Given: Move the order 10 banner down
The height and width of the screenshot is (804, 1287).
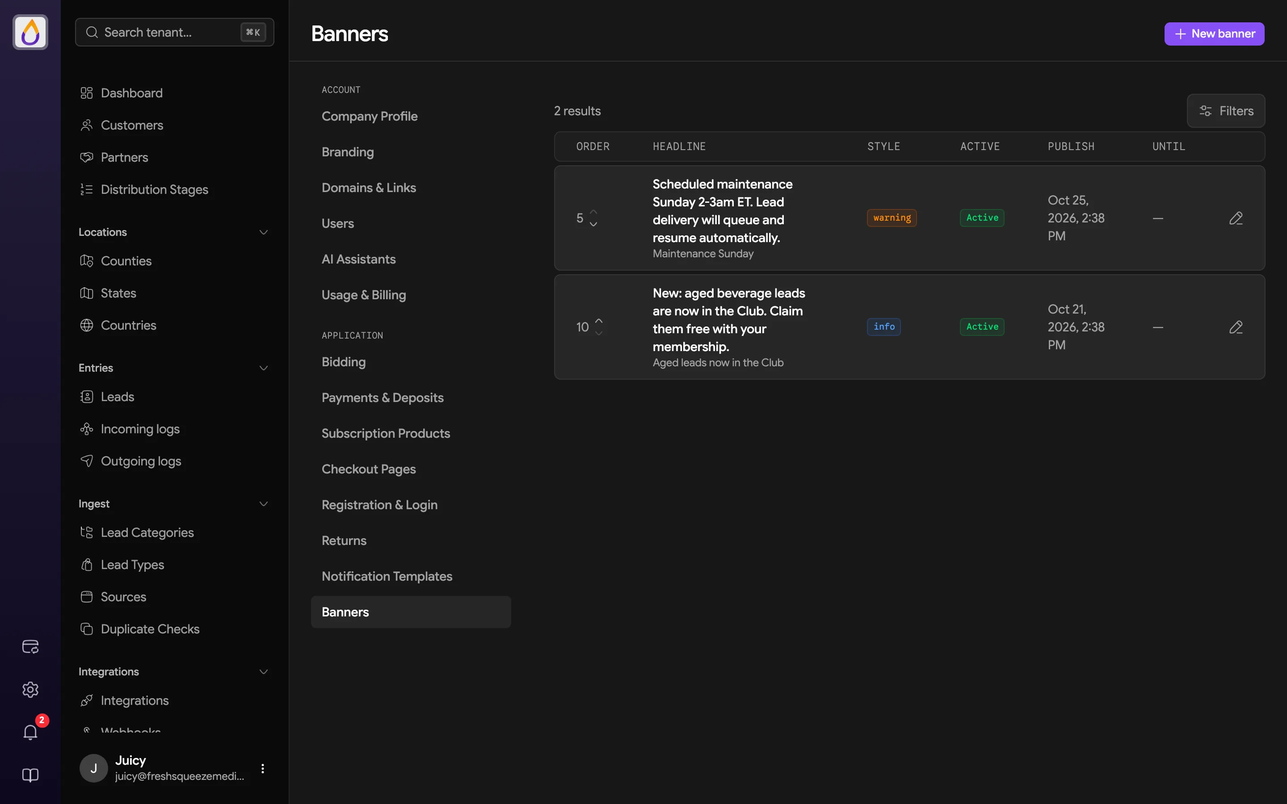Looking at the screenshot, I should coord(599,333).
